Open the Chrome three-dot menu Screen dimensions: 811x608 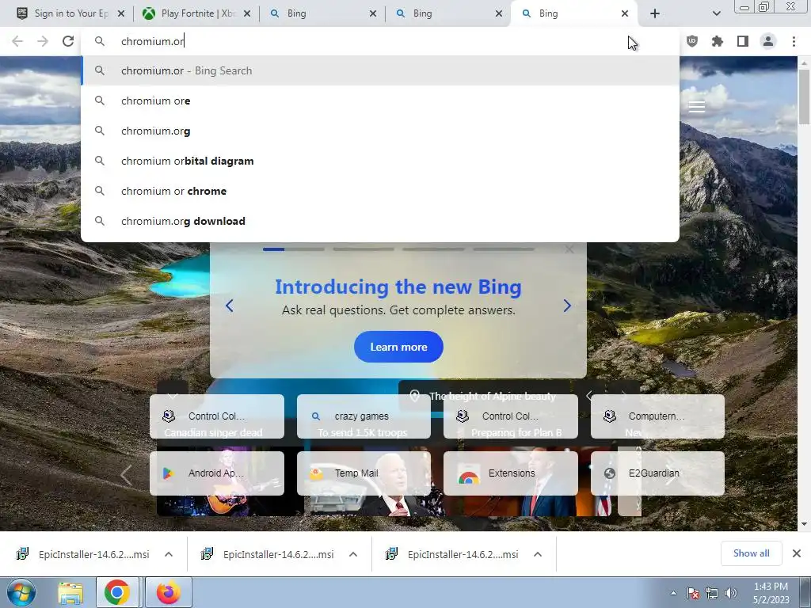tap(794, 41)
